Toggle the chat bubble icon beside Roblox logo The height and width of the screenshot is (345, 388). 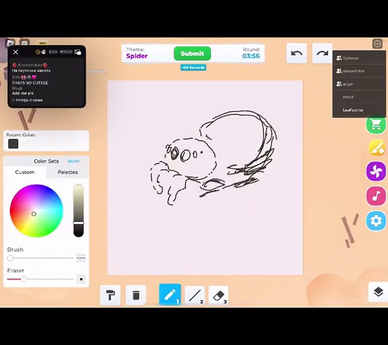pyautogui.click(x=24, y=43)
